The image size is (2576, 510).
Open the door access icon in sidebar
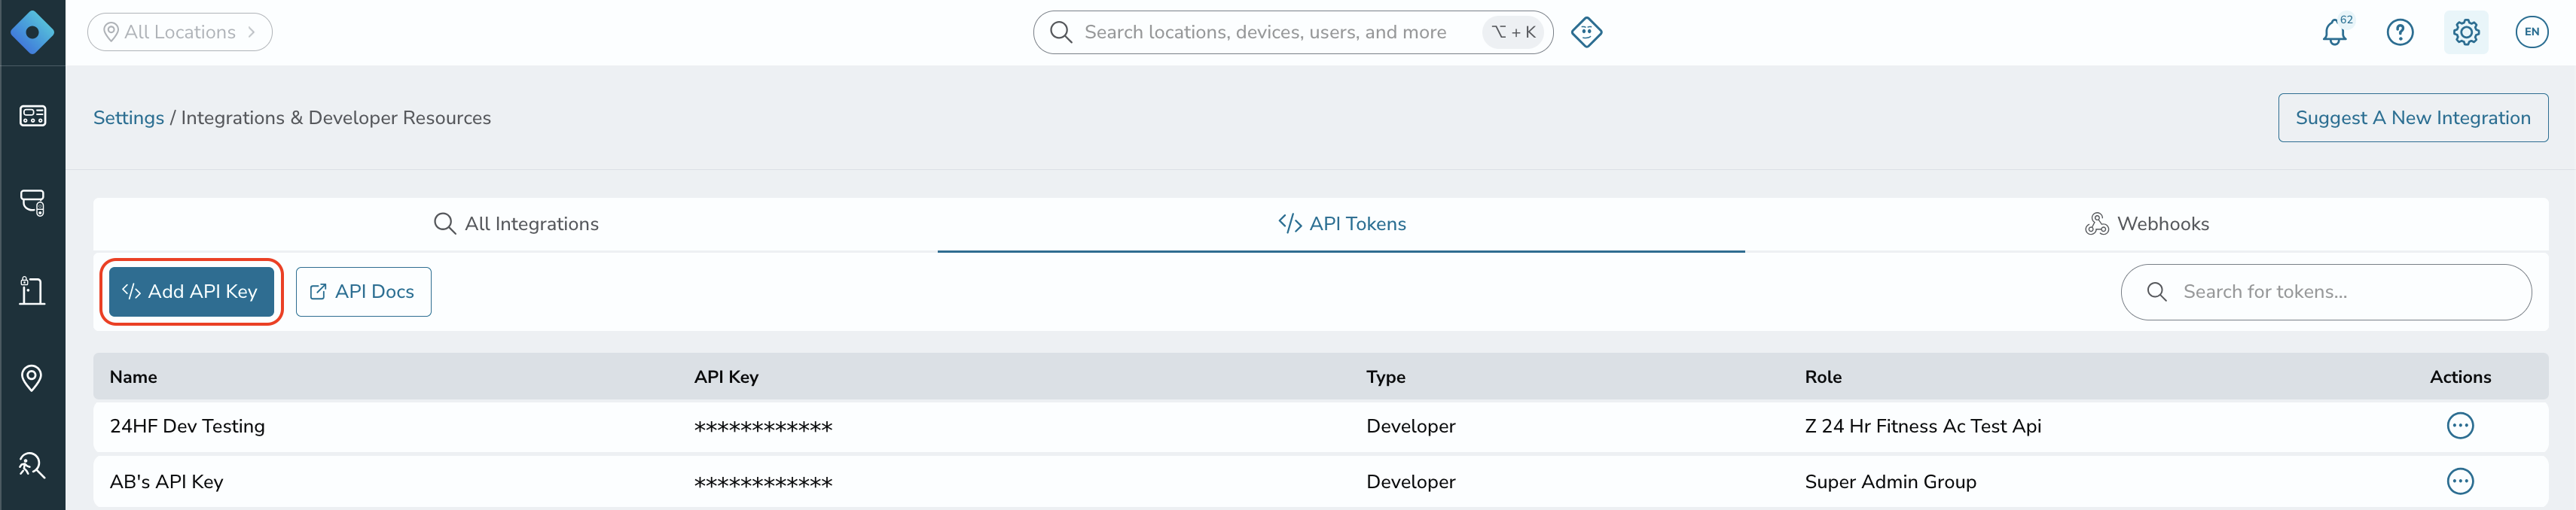pyautogui.click(x=32, y=290)
